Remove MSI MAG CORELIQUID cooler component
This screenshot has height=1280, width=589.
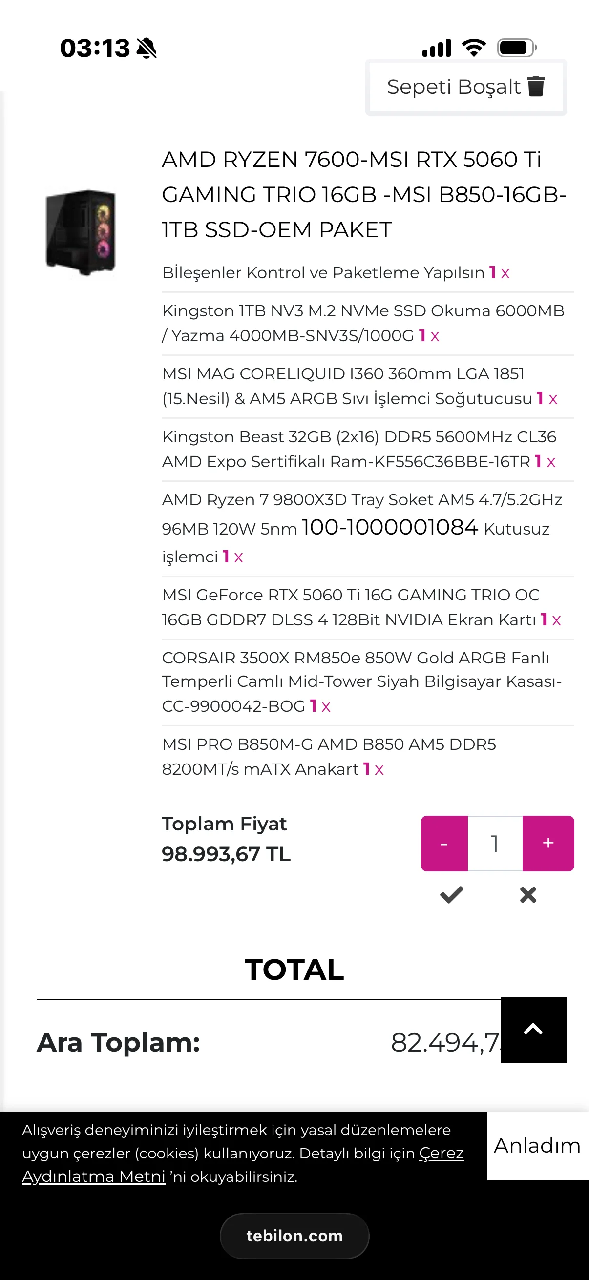(x=553, y=399)
